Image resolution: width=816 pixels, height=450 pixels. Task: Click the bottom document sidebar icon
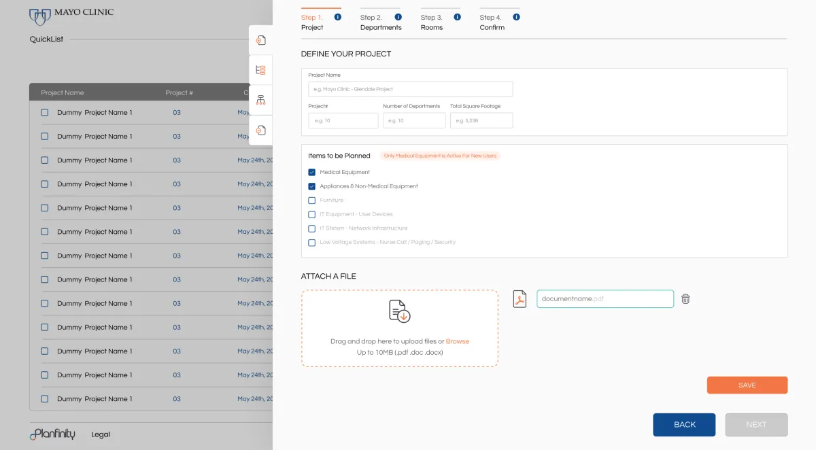[x=260, y=130]
